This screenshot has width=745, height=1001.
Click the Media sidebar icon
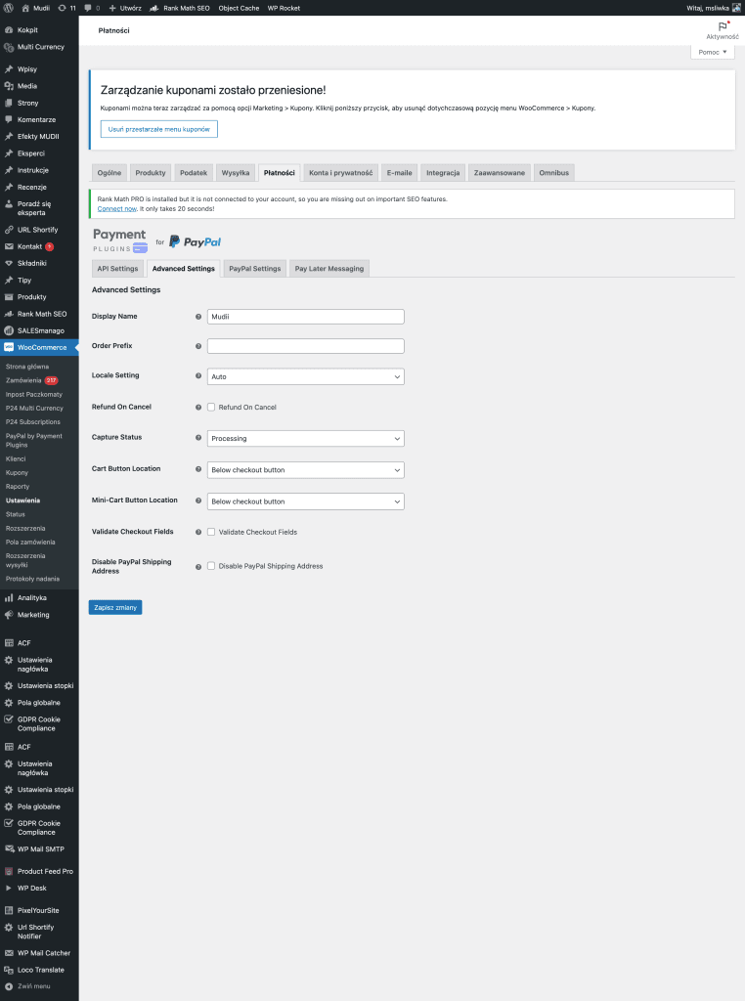point(9,86)
